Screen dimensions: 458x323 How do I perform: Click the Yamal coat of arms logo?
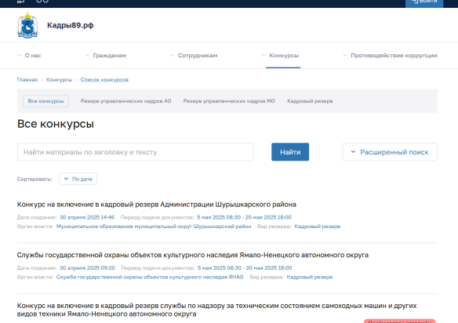[x=27, y=25]
